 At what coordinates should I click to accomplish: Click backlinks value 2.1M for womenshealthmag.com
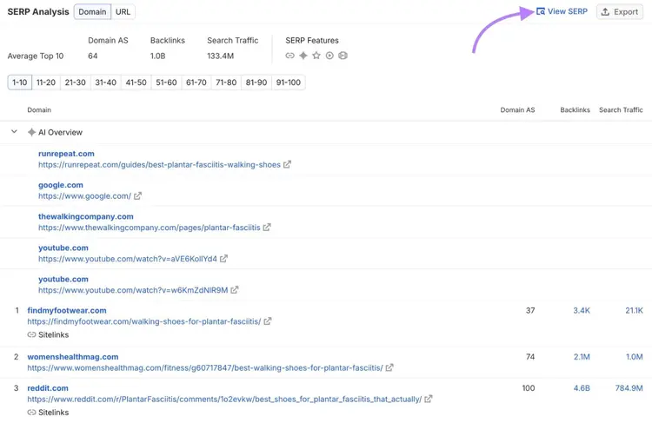[x=582, y=357]
